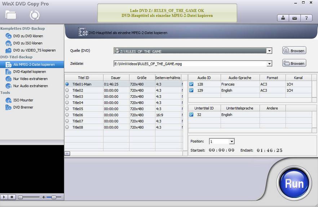Uncheck audio track 128 Francais
This screenshot has width=318, height=207.
point(191,84)
